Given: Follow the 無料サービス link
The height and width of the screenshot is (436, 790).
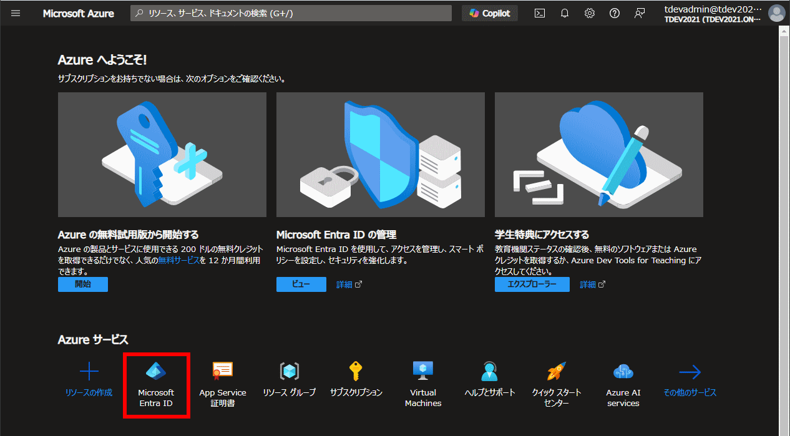Looking at the screenshot, I should pos(179,260).
